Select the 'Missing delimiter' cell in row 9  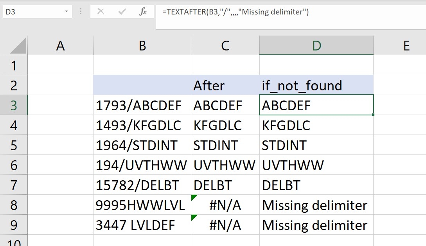[316, 225]
